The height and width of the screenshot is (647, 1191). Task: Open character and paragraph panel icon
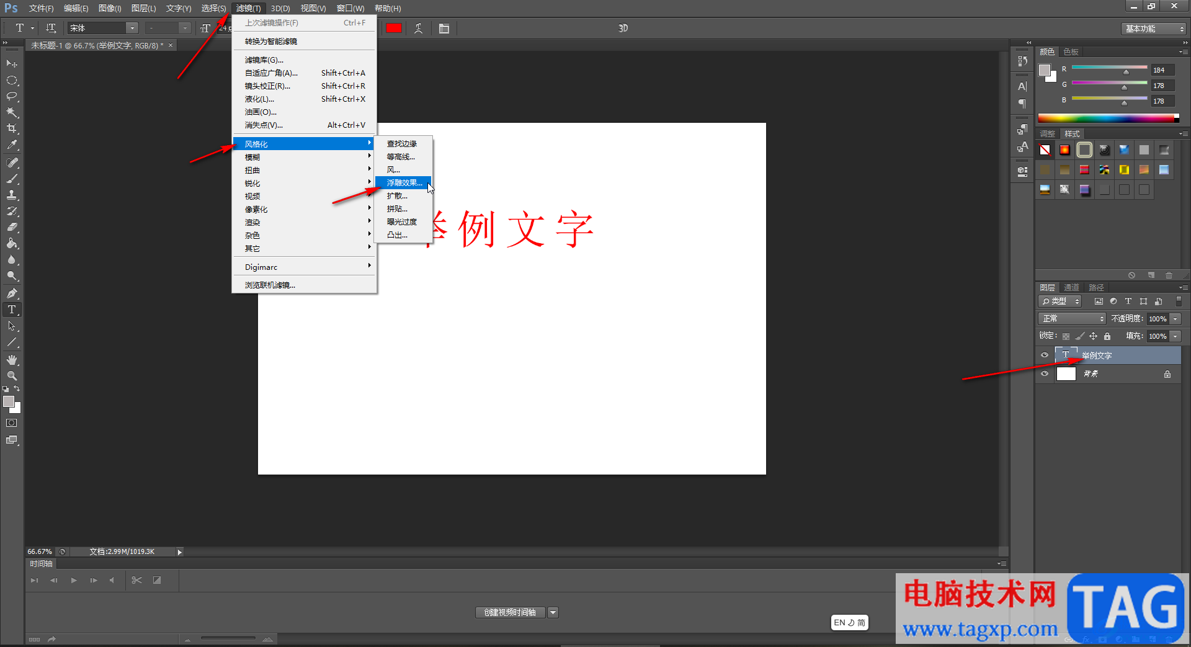pos(444,28)
